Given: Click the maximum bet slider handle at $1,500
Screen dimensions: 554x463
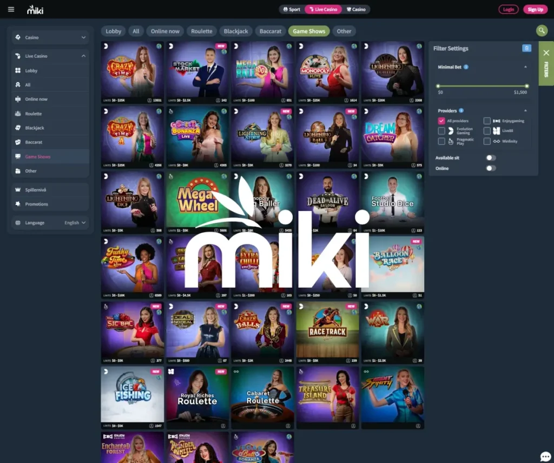Looking at the screenshot, I should pyautogui.click(x=527, y=86).
